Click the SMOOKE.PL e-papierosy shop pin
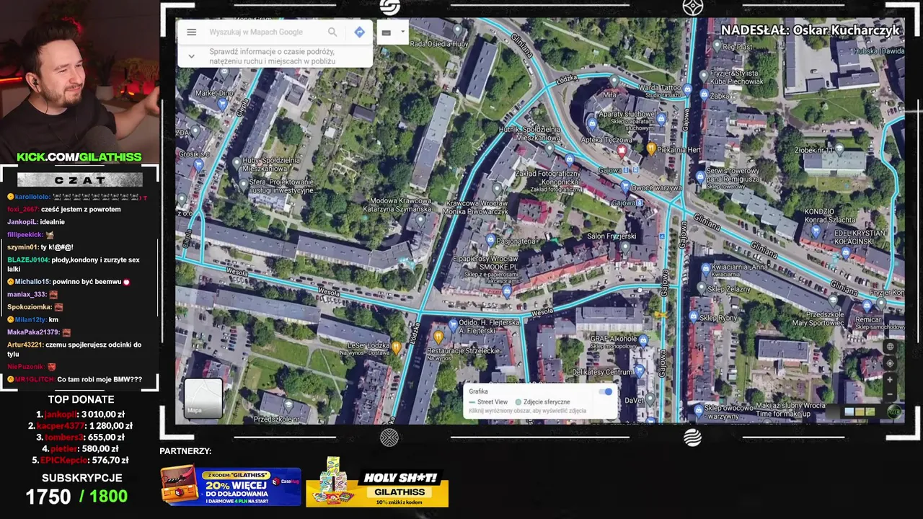 pyautogui.click(x=507, y=291)
